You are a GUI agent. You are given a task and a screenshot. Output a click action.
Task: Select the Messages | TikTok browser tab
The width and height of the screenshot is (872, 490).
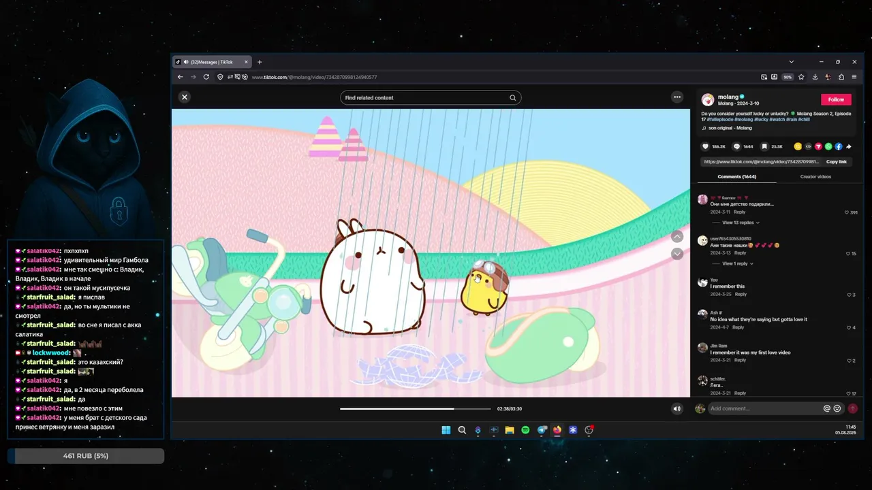pos(211,62)
